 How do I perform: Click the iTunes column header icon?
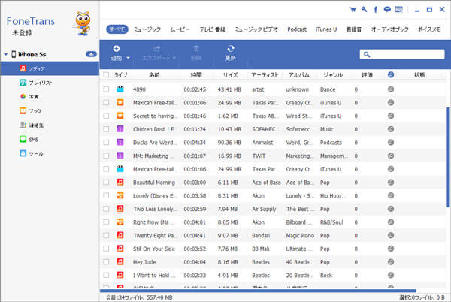[391, 74]
